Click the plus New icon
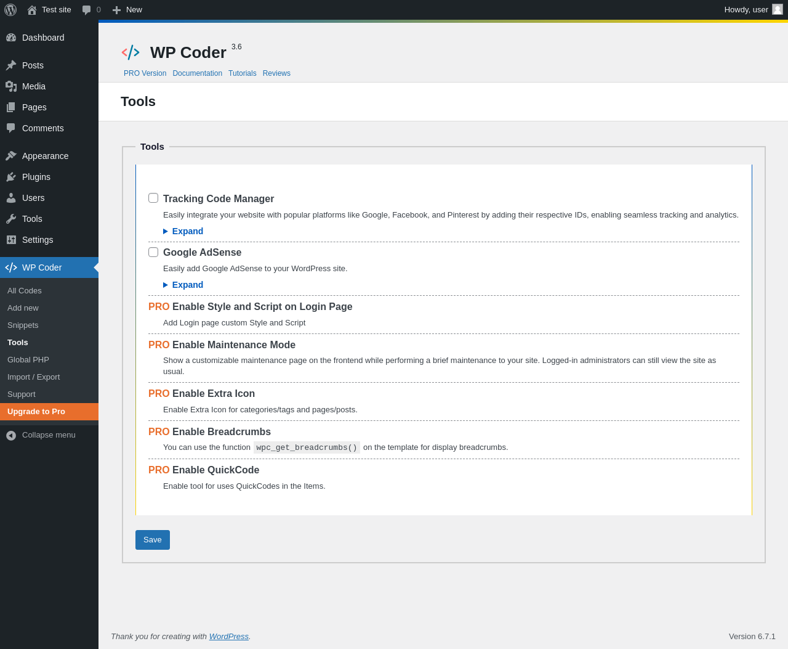The image size is (788, 649). click(x=116, y=10)
